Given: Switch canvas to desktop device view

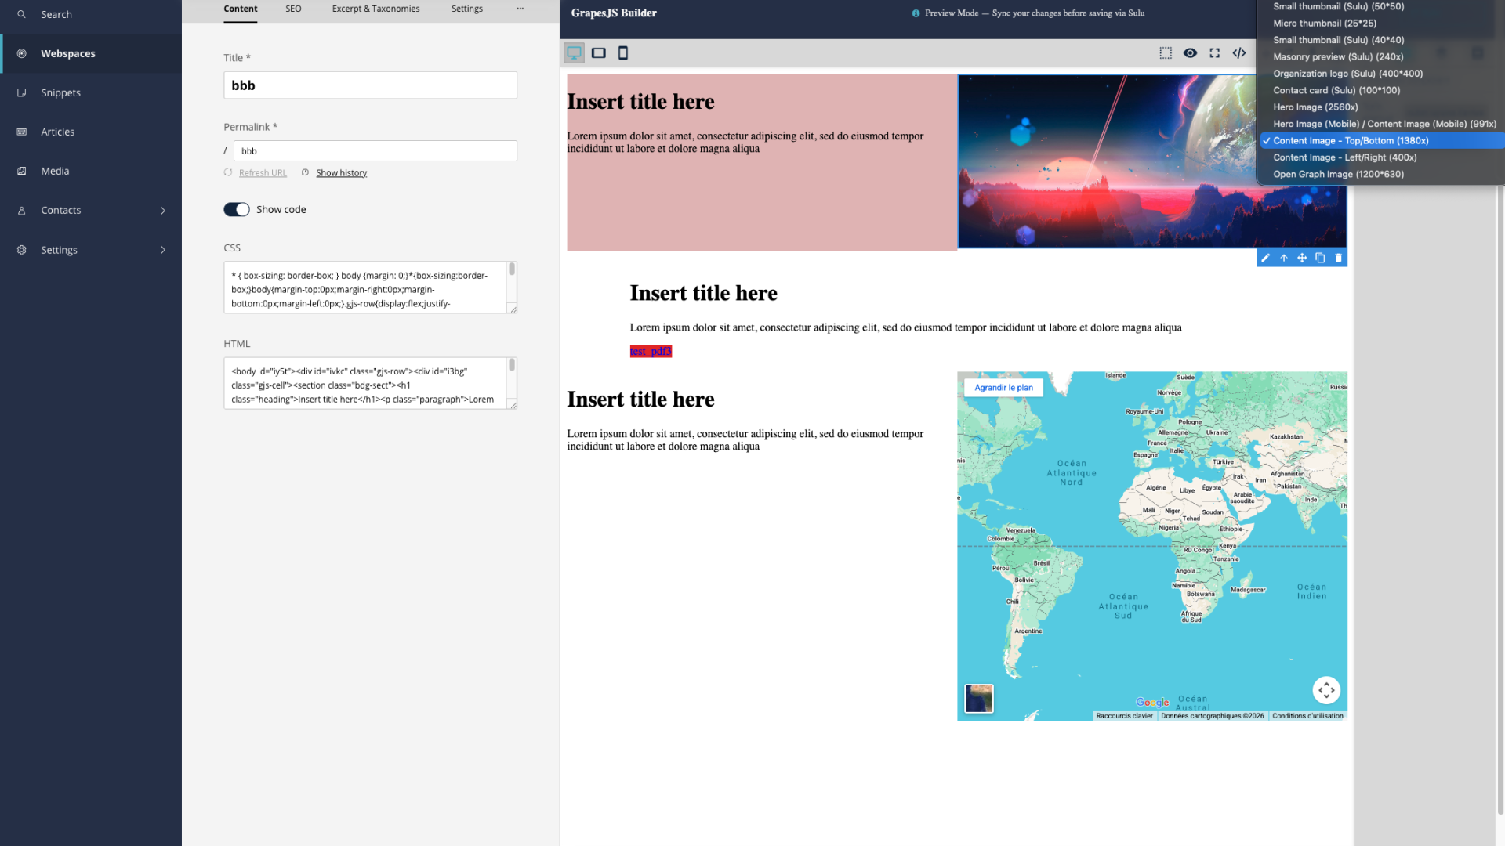Looking at the screenshot, I should pos(574,53).
